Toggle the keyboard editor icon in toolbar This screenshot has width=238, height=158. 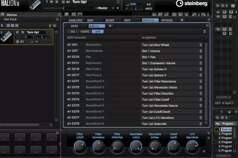(x=174, y=15)
